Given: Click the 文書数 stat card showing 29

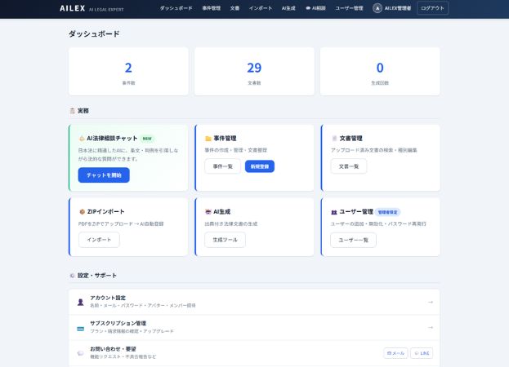Looking at the screenshot, I should tap(254, 72).
